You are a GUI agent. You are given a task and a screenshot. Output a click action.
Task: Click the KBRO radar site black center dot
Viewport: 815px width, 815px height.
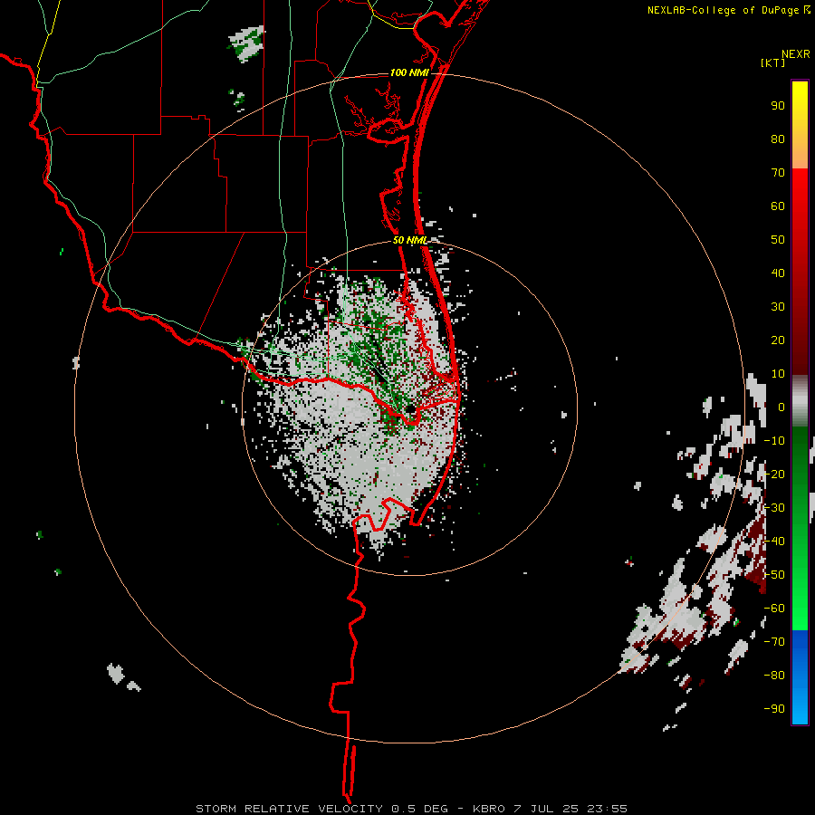coord(410,408)
